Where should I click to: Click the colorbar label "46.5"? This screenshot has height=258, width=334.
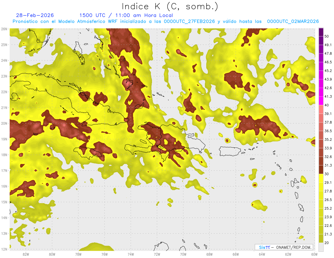click(x=328, y=62)
